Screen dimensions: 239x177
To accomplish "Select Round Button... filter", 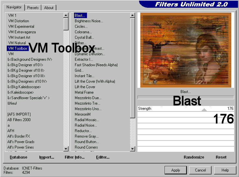I will (x=87, y=141).
